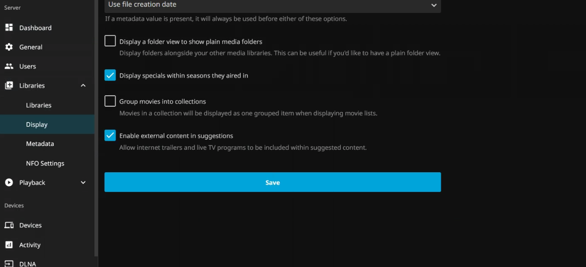The width and height of the screenshot is (586, 267).
Task: Open the Libraries sub-item under Libraries
Action: coord(38,105)
